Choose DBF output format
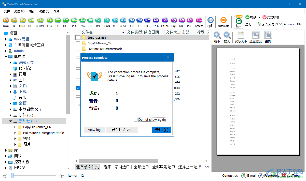The height and width of the screenshot is (181, 306). 182,22
